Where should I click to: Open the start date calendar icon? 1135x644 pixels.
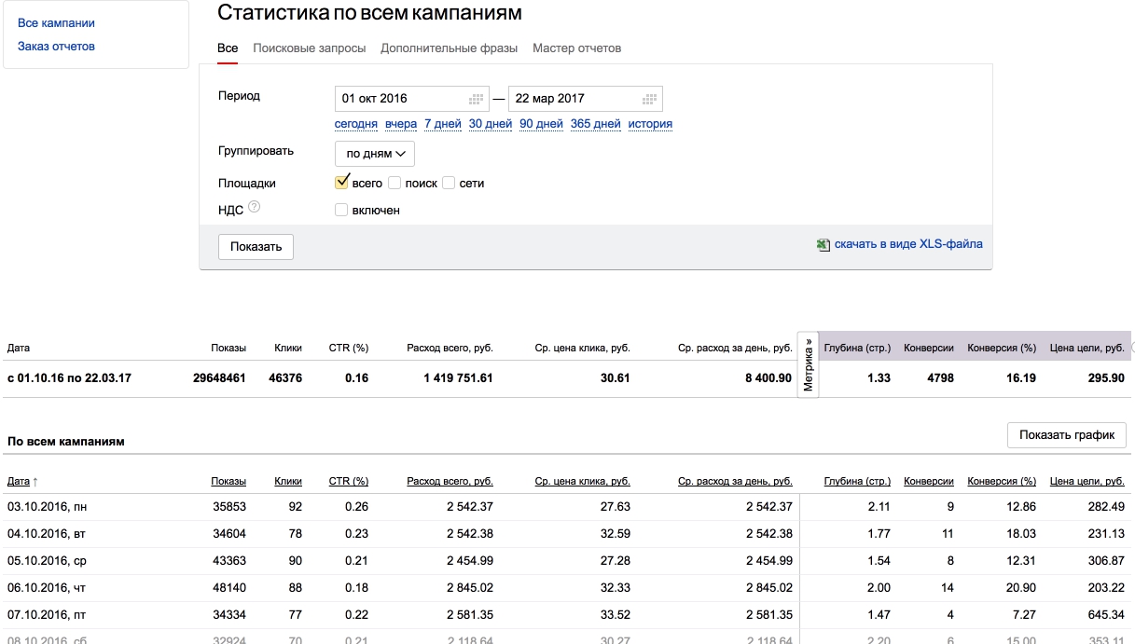click(x=477, y=99)
